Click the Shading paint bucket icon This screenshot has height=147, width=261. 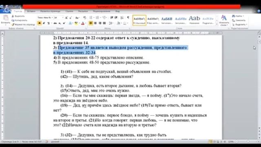119,23
